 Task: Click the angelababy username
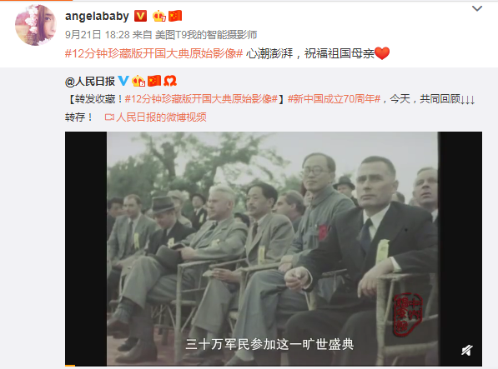click(x=97, y=16)
